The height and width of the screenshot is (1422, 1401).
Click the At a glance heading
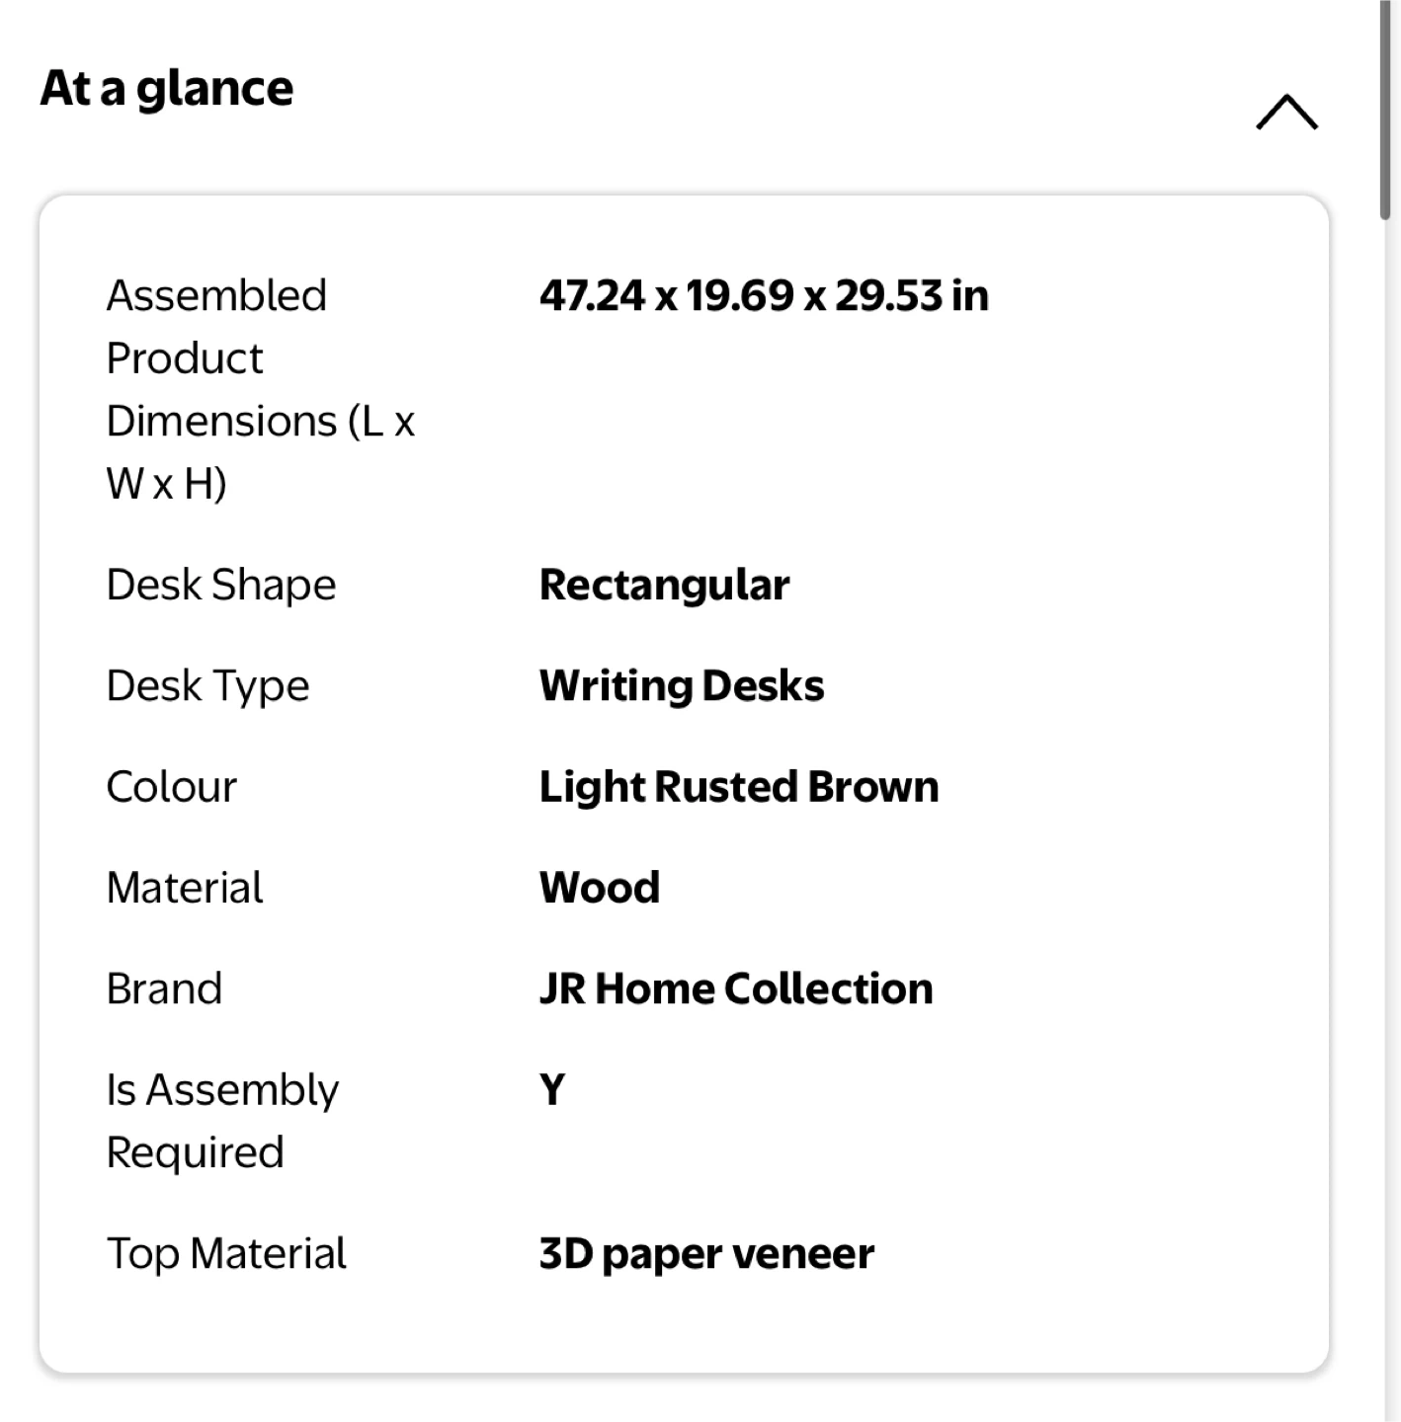pyautogui.click(x=167, y=88)
